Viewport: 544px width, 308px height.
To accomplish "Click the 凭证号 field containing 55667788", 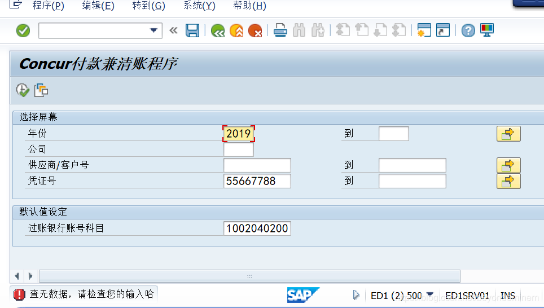I will point(257,181).
